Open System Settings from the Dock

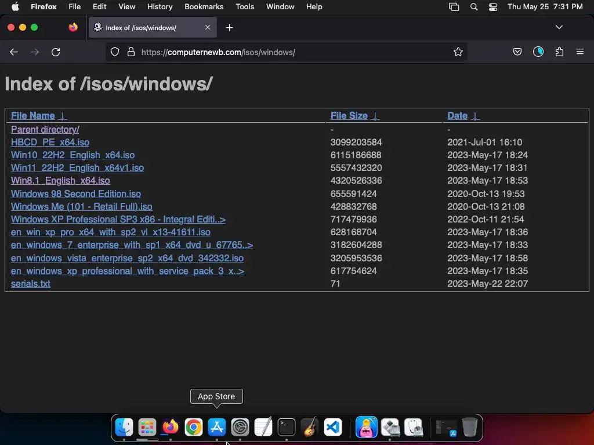(x=240, y=427)
